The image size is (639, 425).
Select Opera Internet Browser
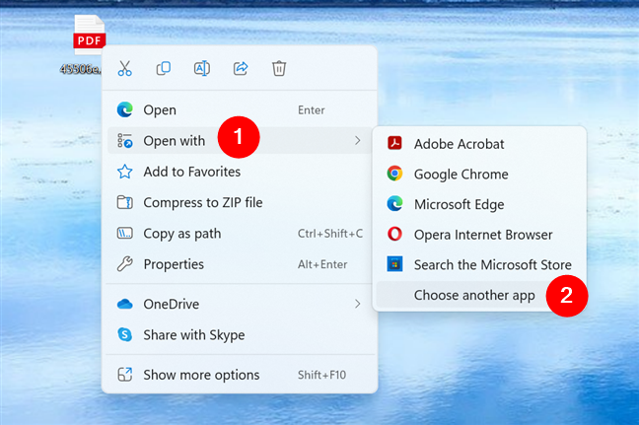[482, 235]
